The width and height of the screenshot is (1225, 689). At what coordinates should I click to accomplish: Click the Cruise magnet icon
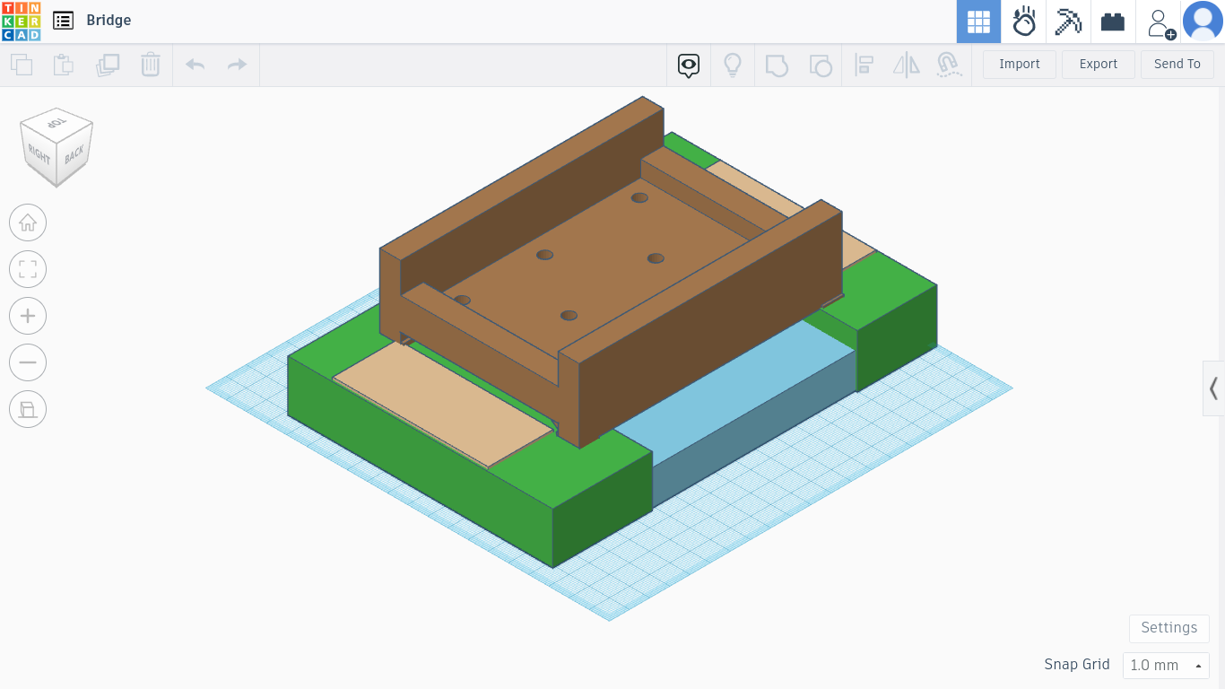tap(949, 65)
